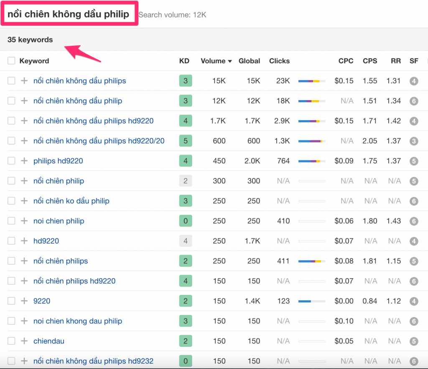This screenshot has width=428, height=369.
Task: Click 'Search volume: 12K' label
Action: (172, 15)
